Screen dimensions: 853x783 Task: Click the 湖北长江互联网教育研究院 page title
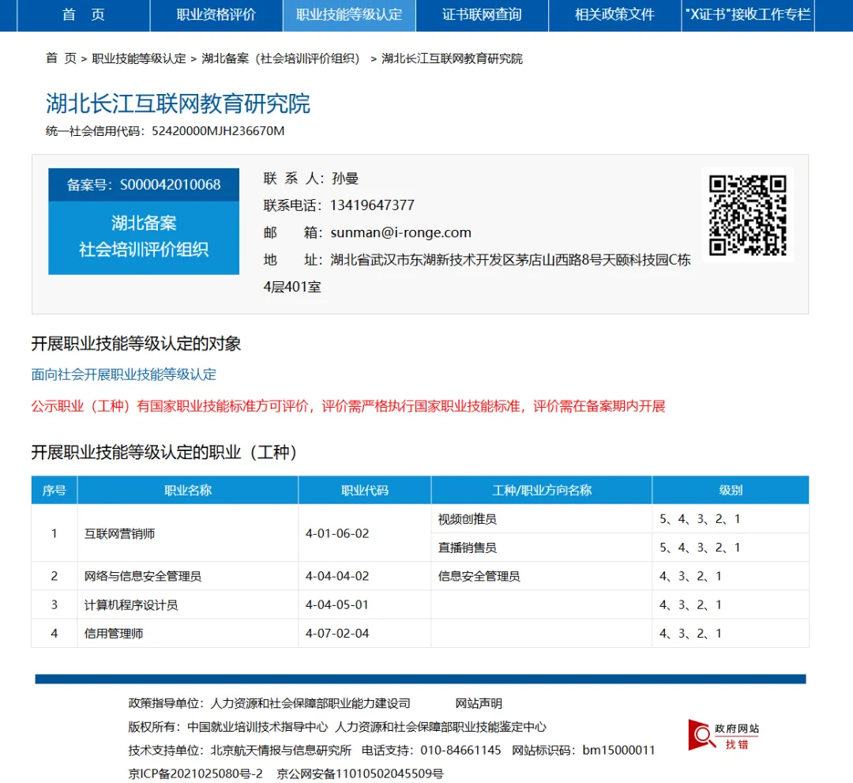[178, 104]
